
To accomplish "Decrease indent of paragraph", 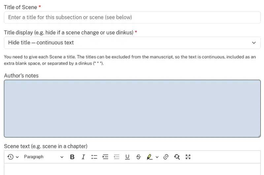I will [116, 157].
